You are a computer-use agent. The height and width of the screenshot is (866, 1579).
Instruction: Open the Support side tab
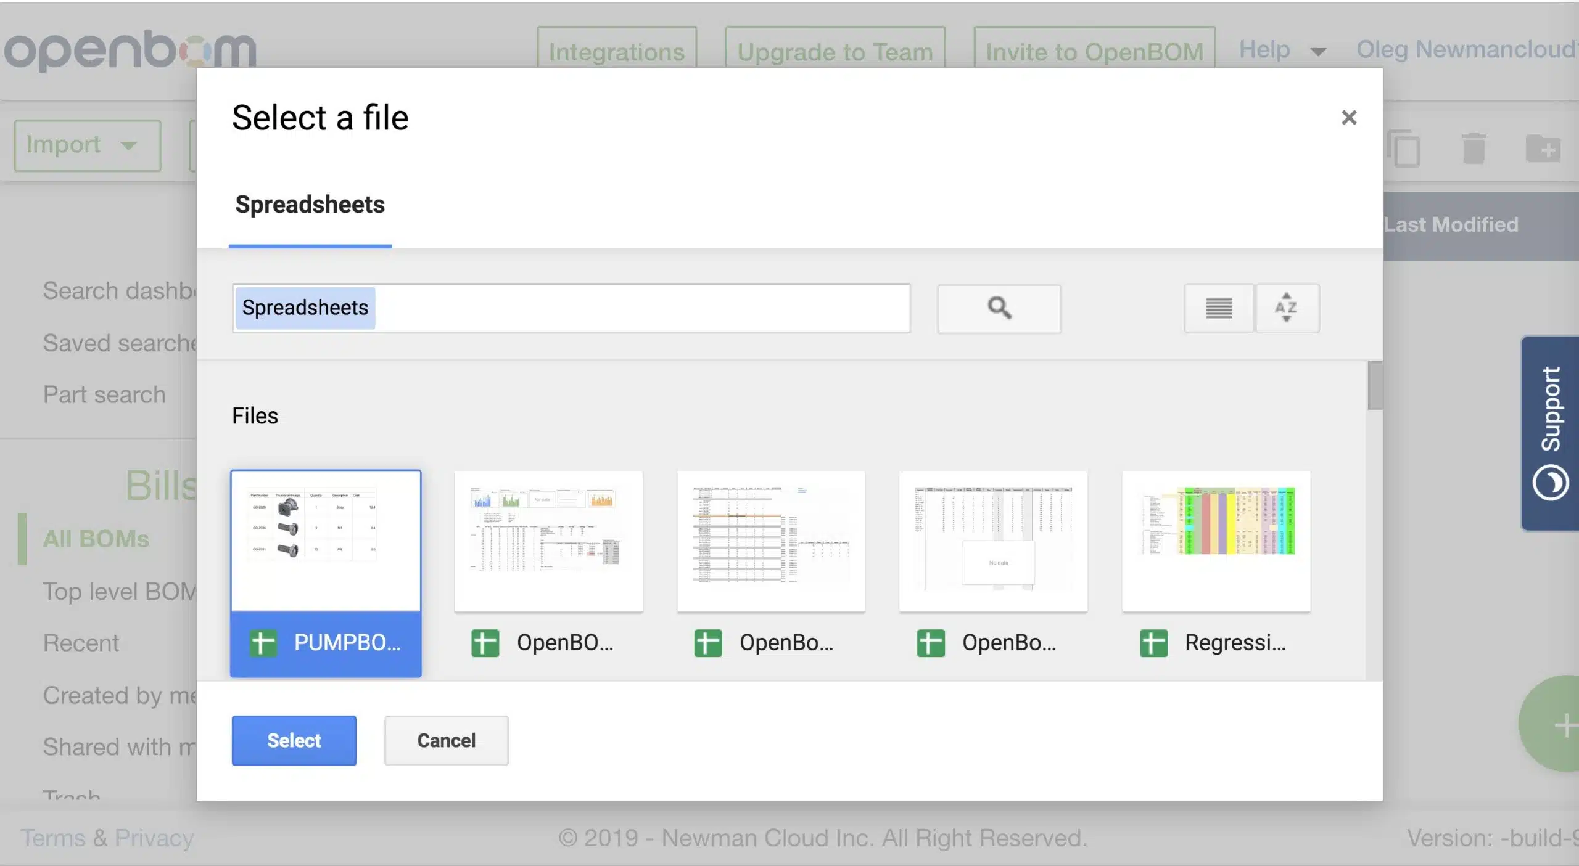[x=1550, y=433]
